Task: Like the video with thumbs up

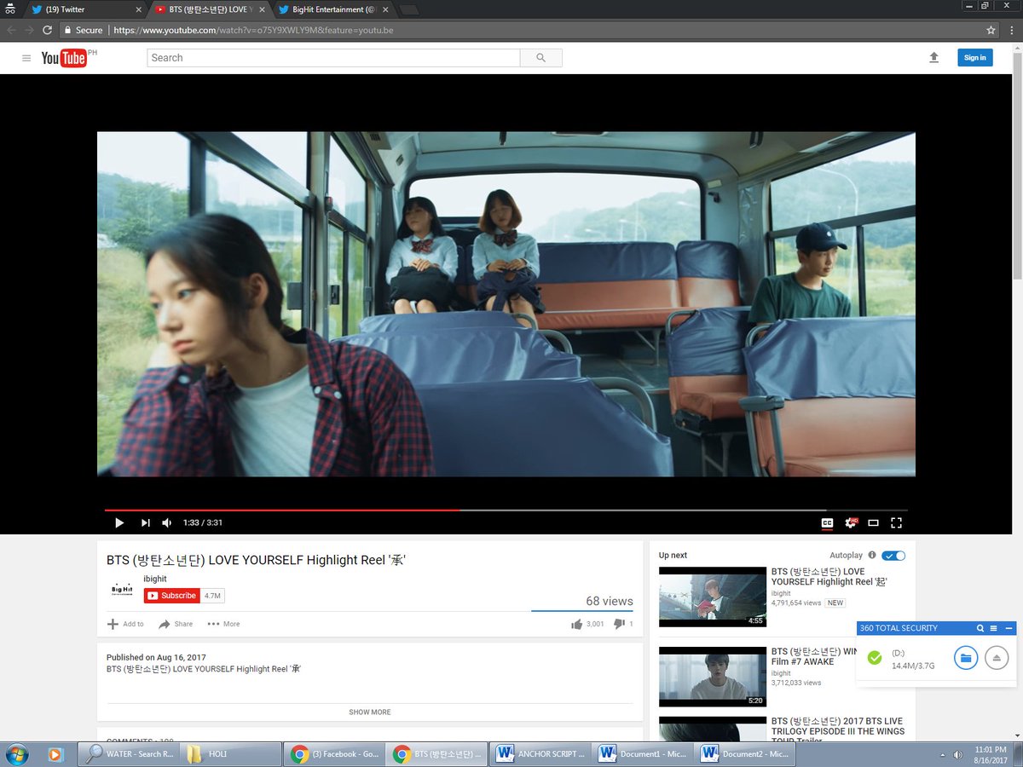Action: click(x=587, y=624)
